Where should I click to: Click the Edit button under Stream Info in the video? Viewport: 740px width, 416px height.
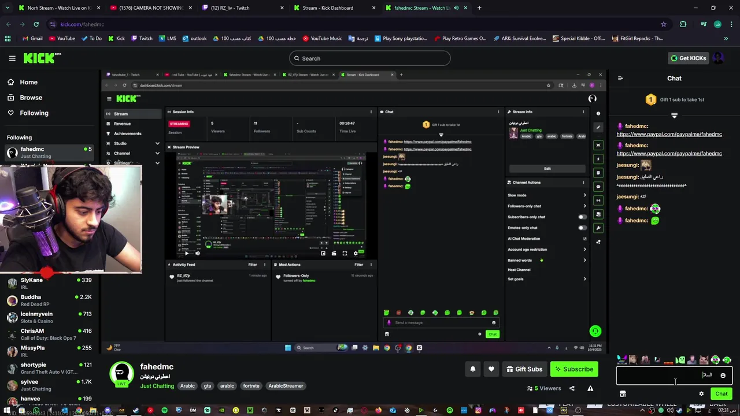pyautogui.click(x=547, y=169)
